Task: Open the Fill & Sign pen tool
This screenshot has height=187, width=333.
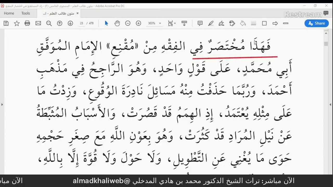Action: [x=221, y=23]
